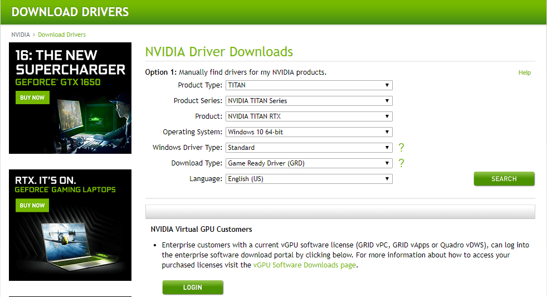The width and height of the screenshot is (547, 297).
Task: Follow the vGPU Software Downloads page link
Action: (305, 265)
